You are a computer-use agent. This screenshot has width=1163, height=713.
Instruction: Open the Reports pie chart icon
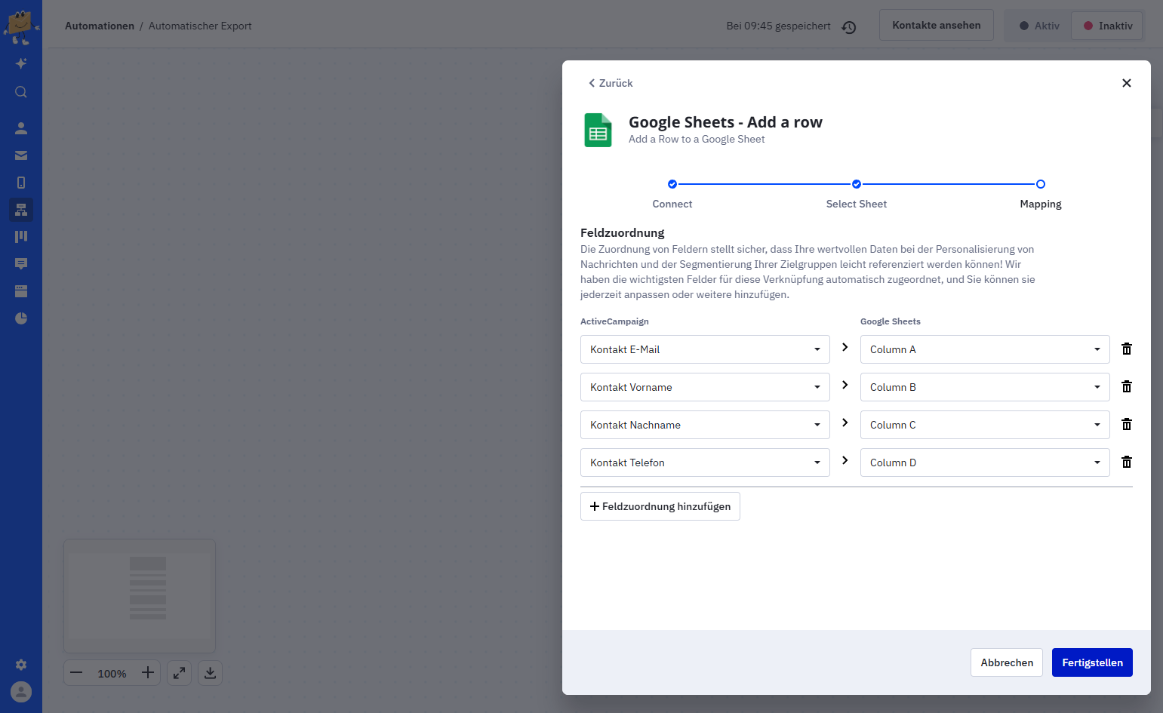(x=21, y=318)
